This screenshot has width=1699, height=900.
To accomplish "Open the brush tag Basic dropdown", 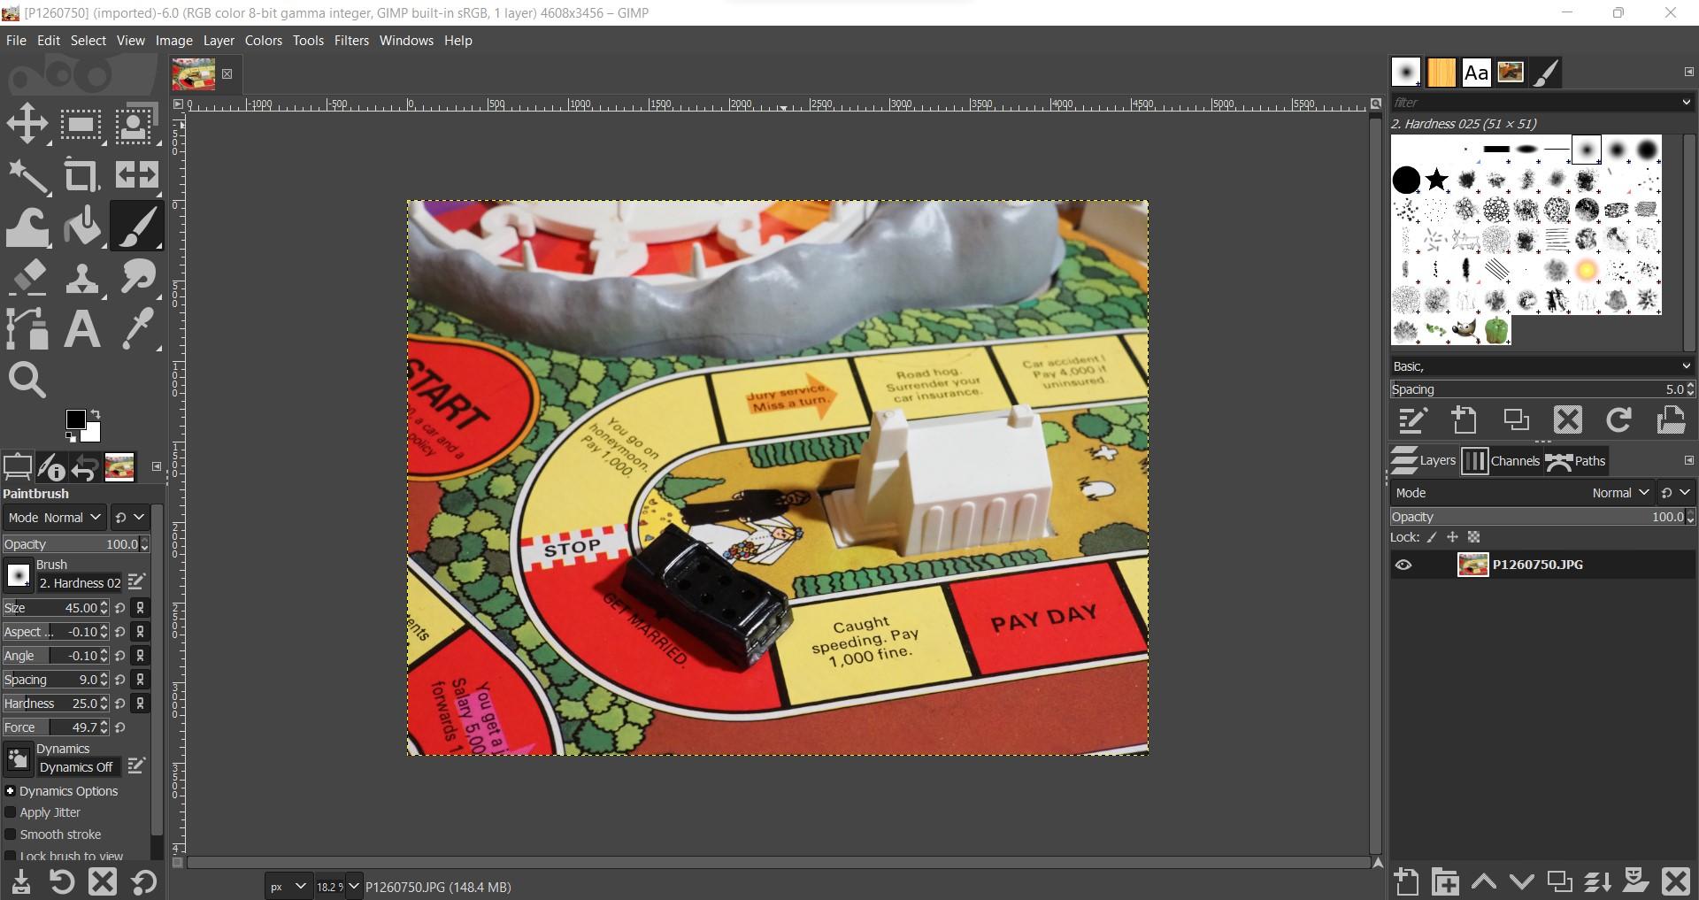I will pos(1541,366).
